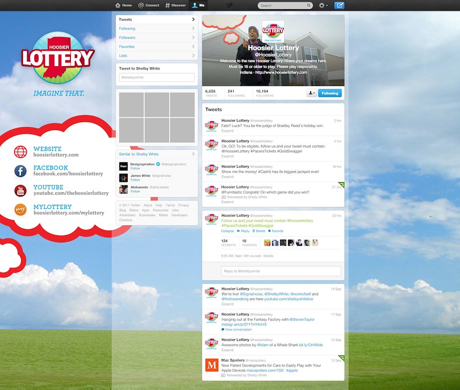This screenshot has width=460, height=390.
Task: Open the user actions dropdown next to Following
Action: pyautogui.click(x=311, y=93)
